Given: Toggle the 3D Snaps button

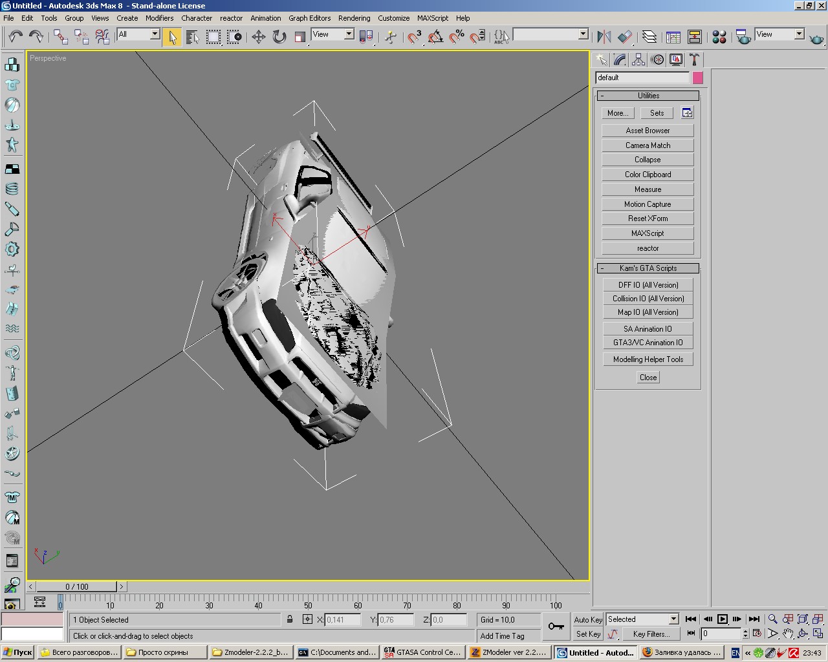Looking at the screenshot, I should pyautogui.click(x=415, y=36).
